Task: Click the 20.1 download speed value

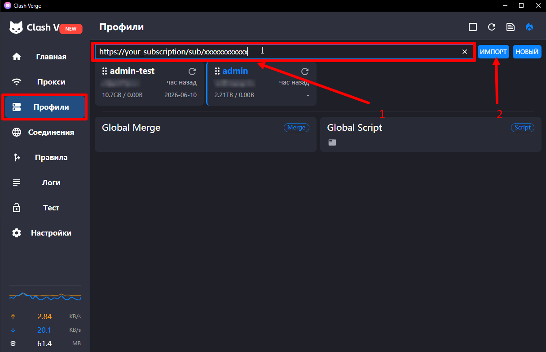Action: (44, 330)
